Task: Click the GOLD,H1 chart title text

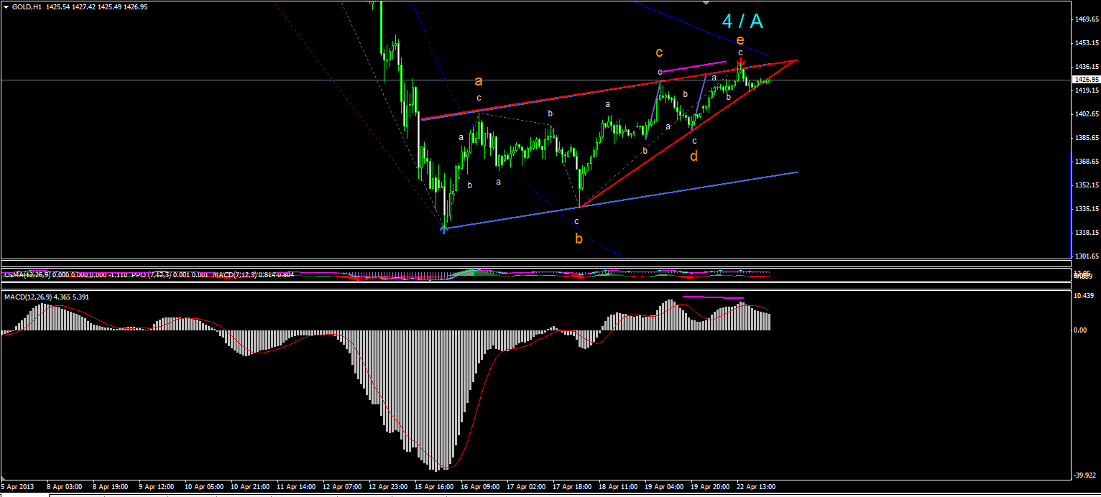Action: pos(27,6)
